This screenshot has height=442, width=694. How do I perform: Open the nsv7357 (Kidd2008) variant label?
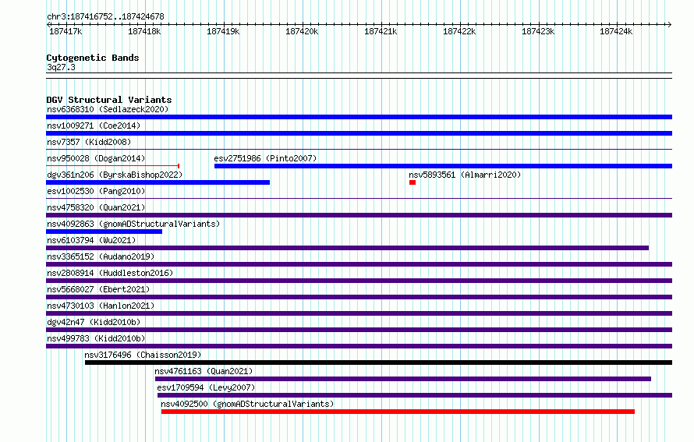pos(89,142)
